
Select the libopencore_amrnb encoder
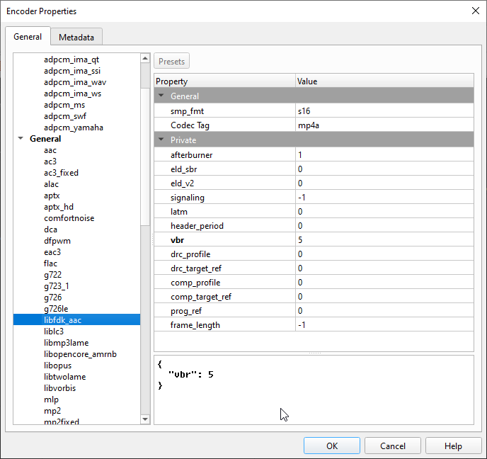coord(80,354)
